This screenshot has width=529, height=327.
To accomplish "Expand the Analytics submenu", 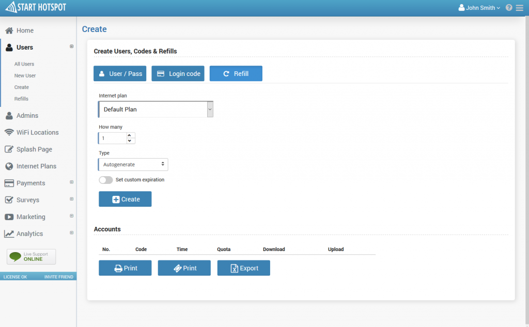I will pyautogui.click(x=71, y=232).
